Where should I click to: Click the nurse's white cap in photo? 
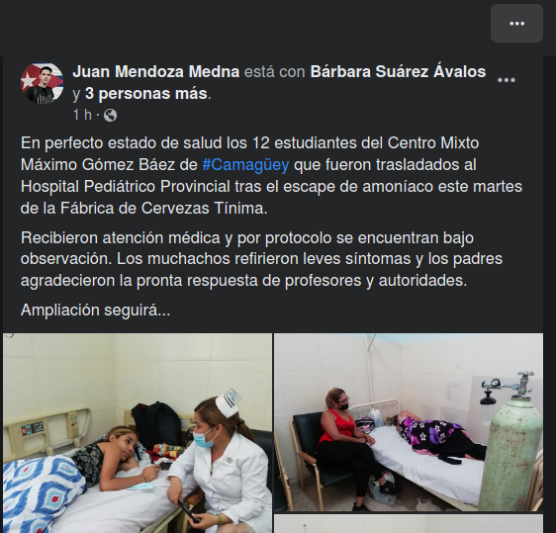tap(229, 402)
